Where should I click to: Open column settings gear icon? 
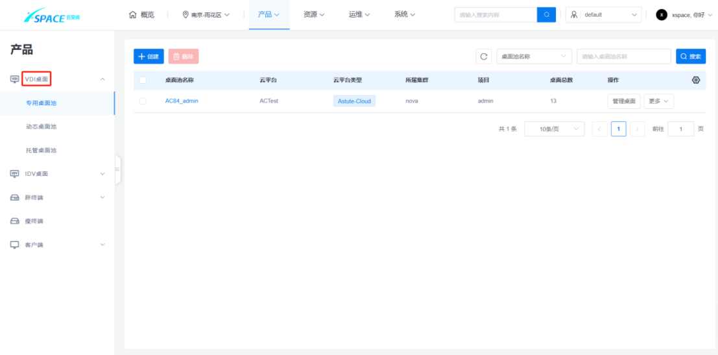tap(696, 80)
